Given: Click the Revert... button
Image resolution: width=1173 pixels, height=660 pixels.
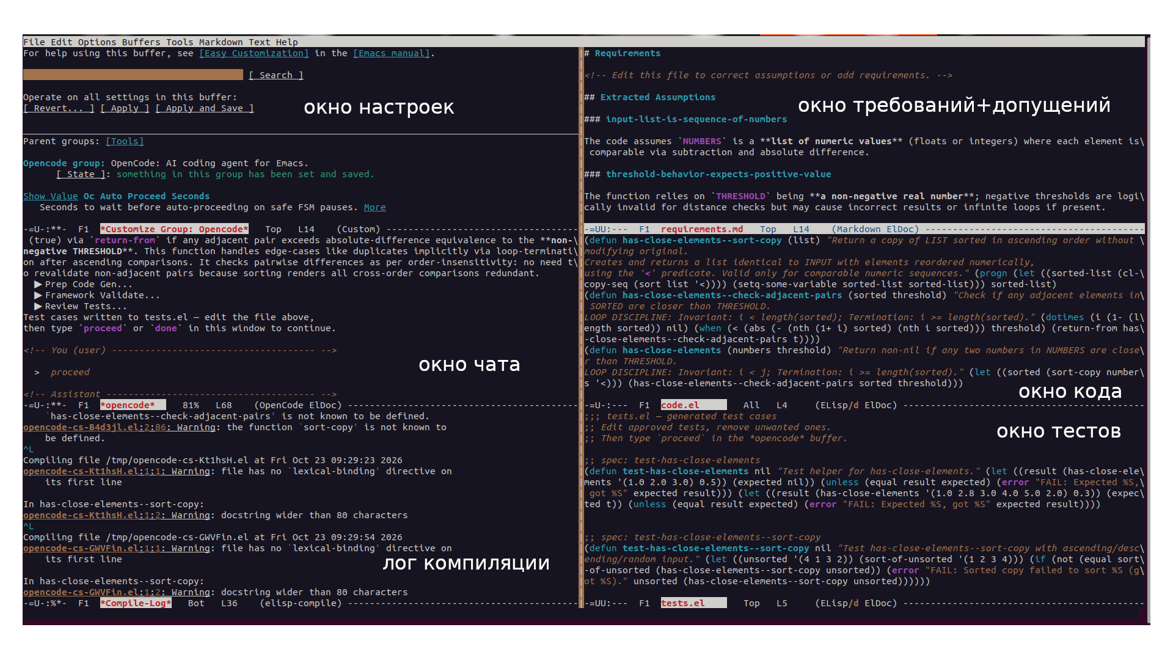Looking at the screenshot, I should point(59,108).
